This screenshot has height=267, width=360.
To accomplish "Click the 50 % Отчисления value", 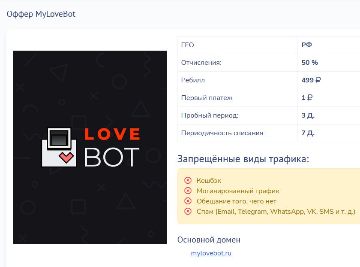I will (x=309, y=63).
